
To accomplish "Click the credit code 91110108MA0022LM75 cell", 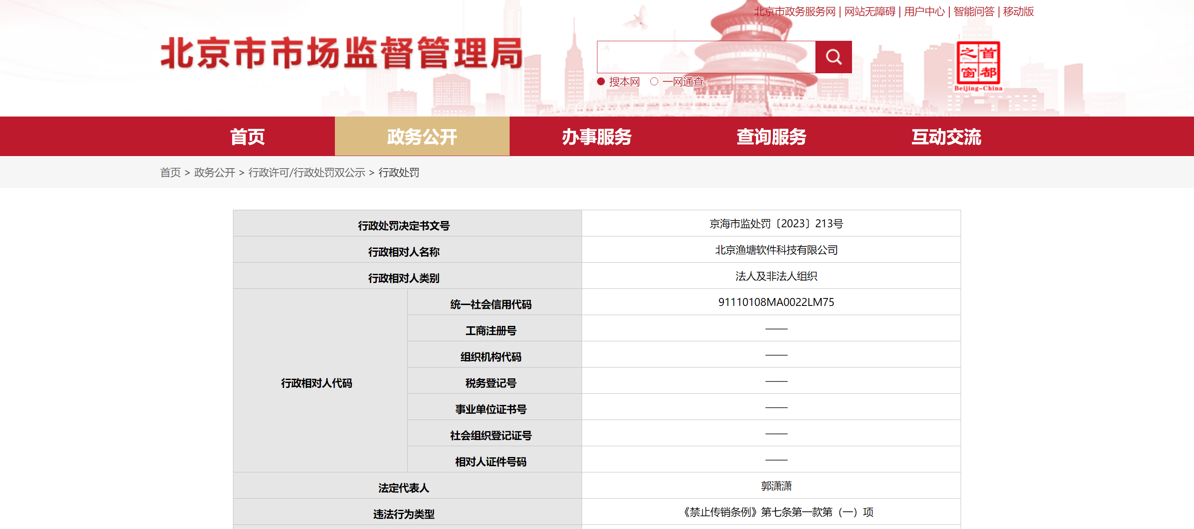I will coord(776,302).
